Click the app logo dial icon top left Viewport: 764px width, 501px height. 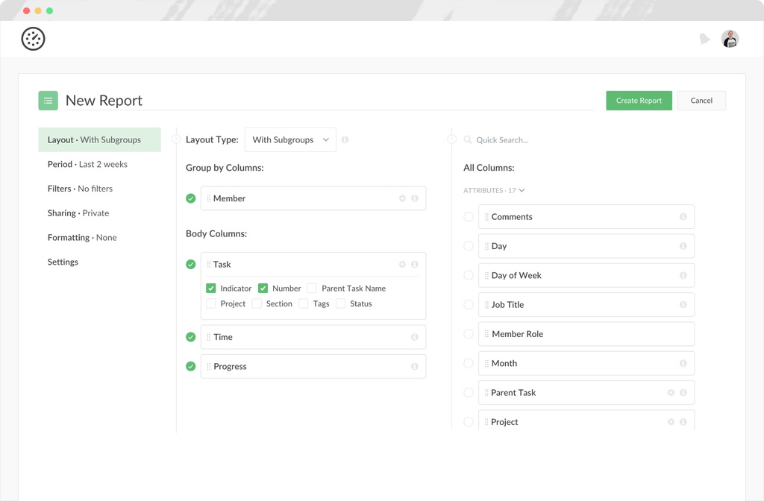(33, 38)
